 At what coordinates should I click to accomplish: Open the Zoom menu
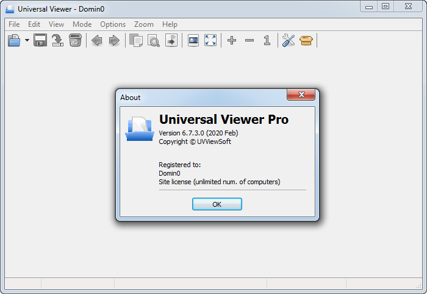pos(144,24)
